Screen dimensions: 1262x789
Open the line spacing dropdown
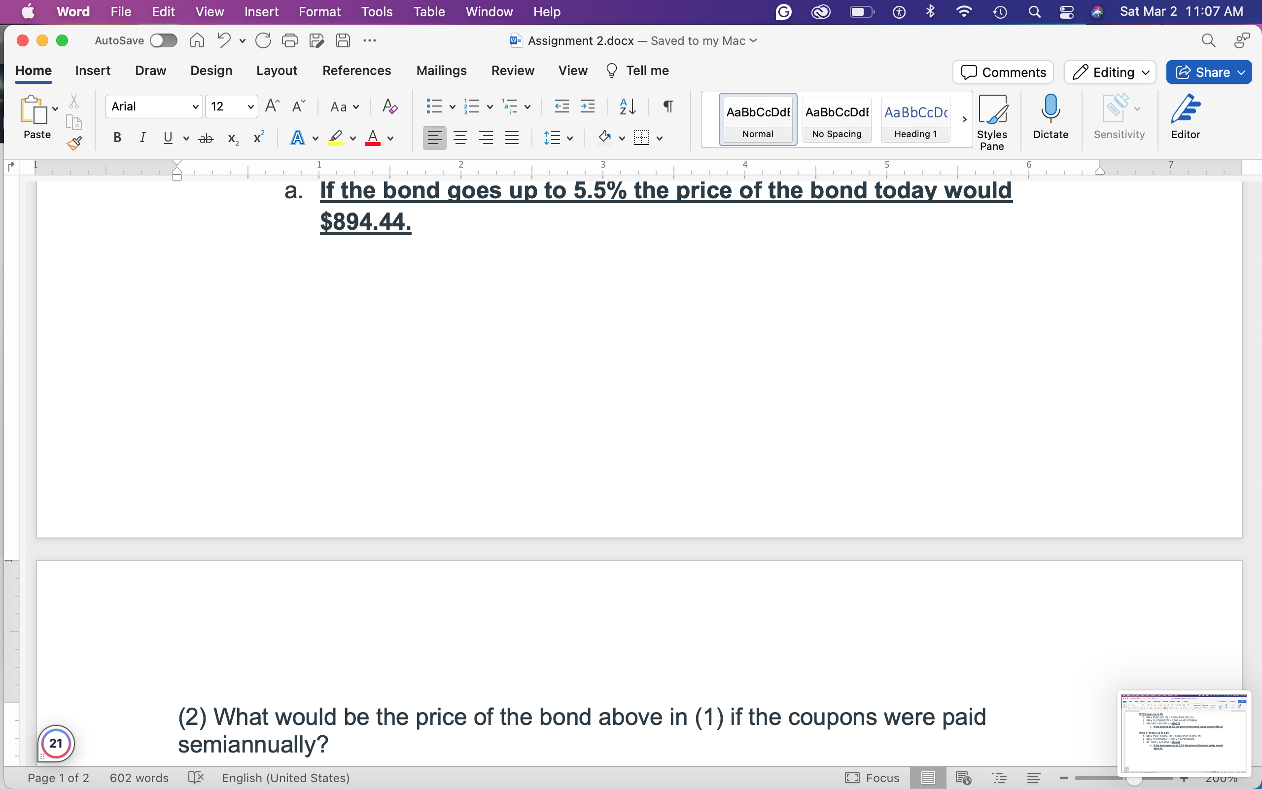568,138
